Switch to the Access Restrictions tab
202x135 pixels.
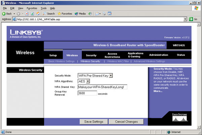coord(112,55)
